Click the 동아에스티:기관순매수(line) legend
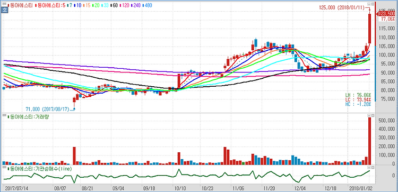This screenshot has width=398, height=192. 40,169
